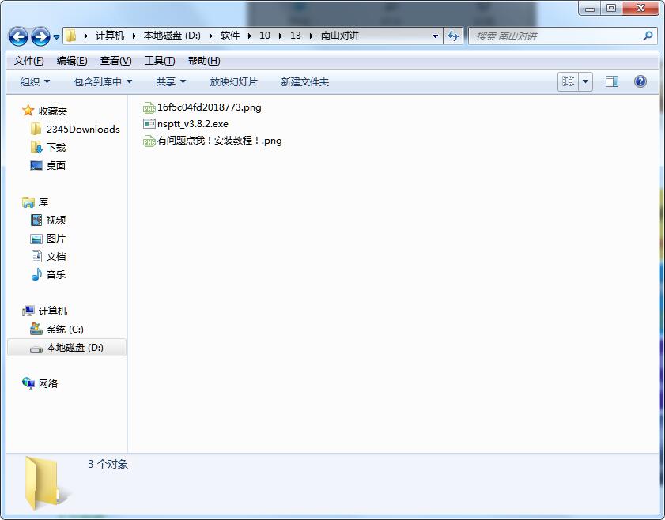Select 本地磁盘 (D:) in navigation pane
The image size is (665, 520).
74,348
